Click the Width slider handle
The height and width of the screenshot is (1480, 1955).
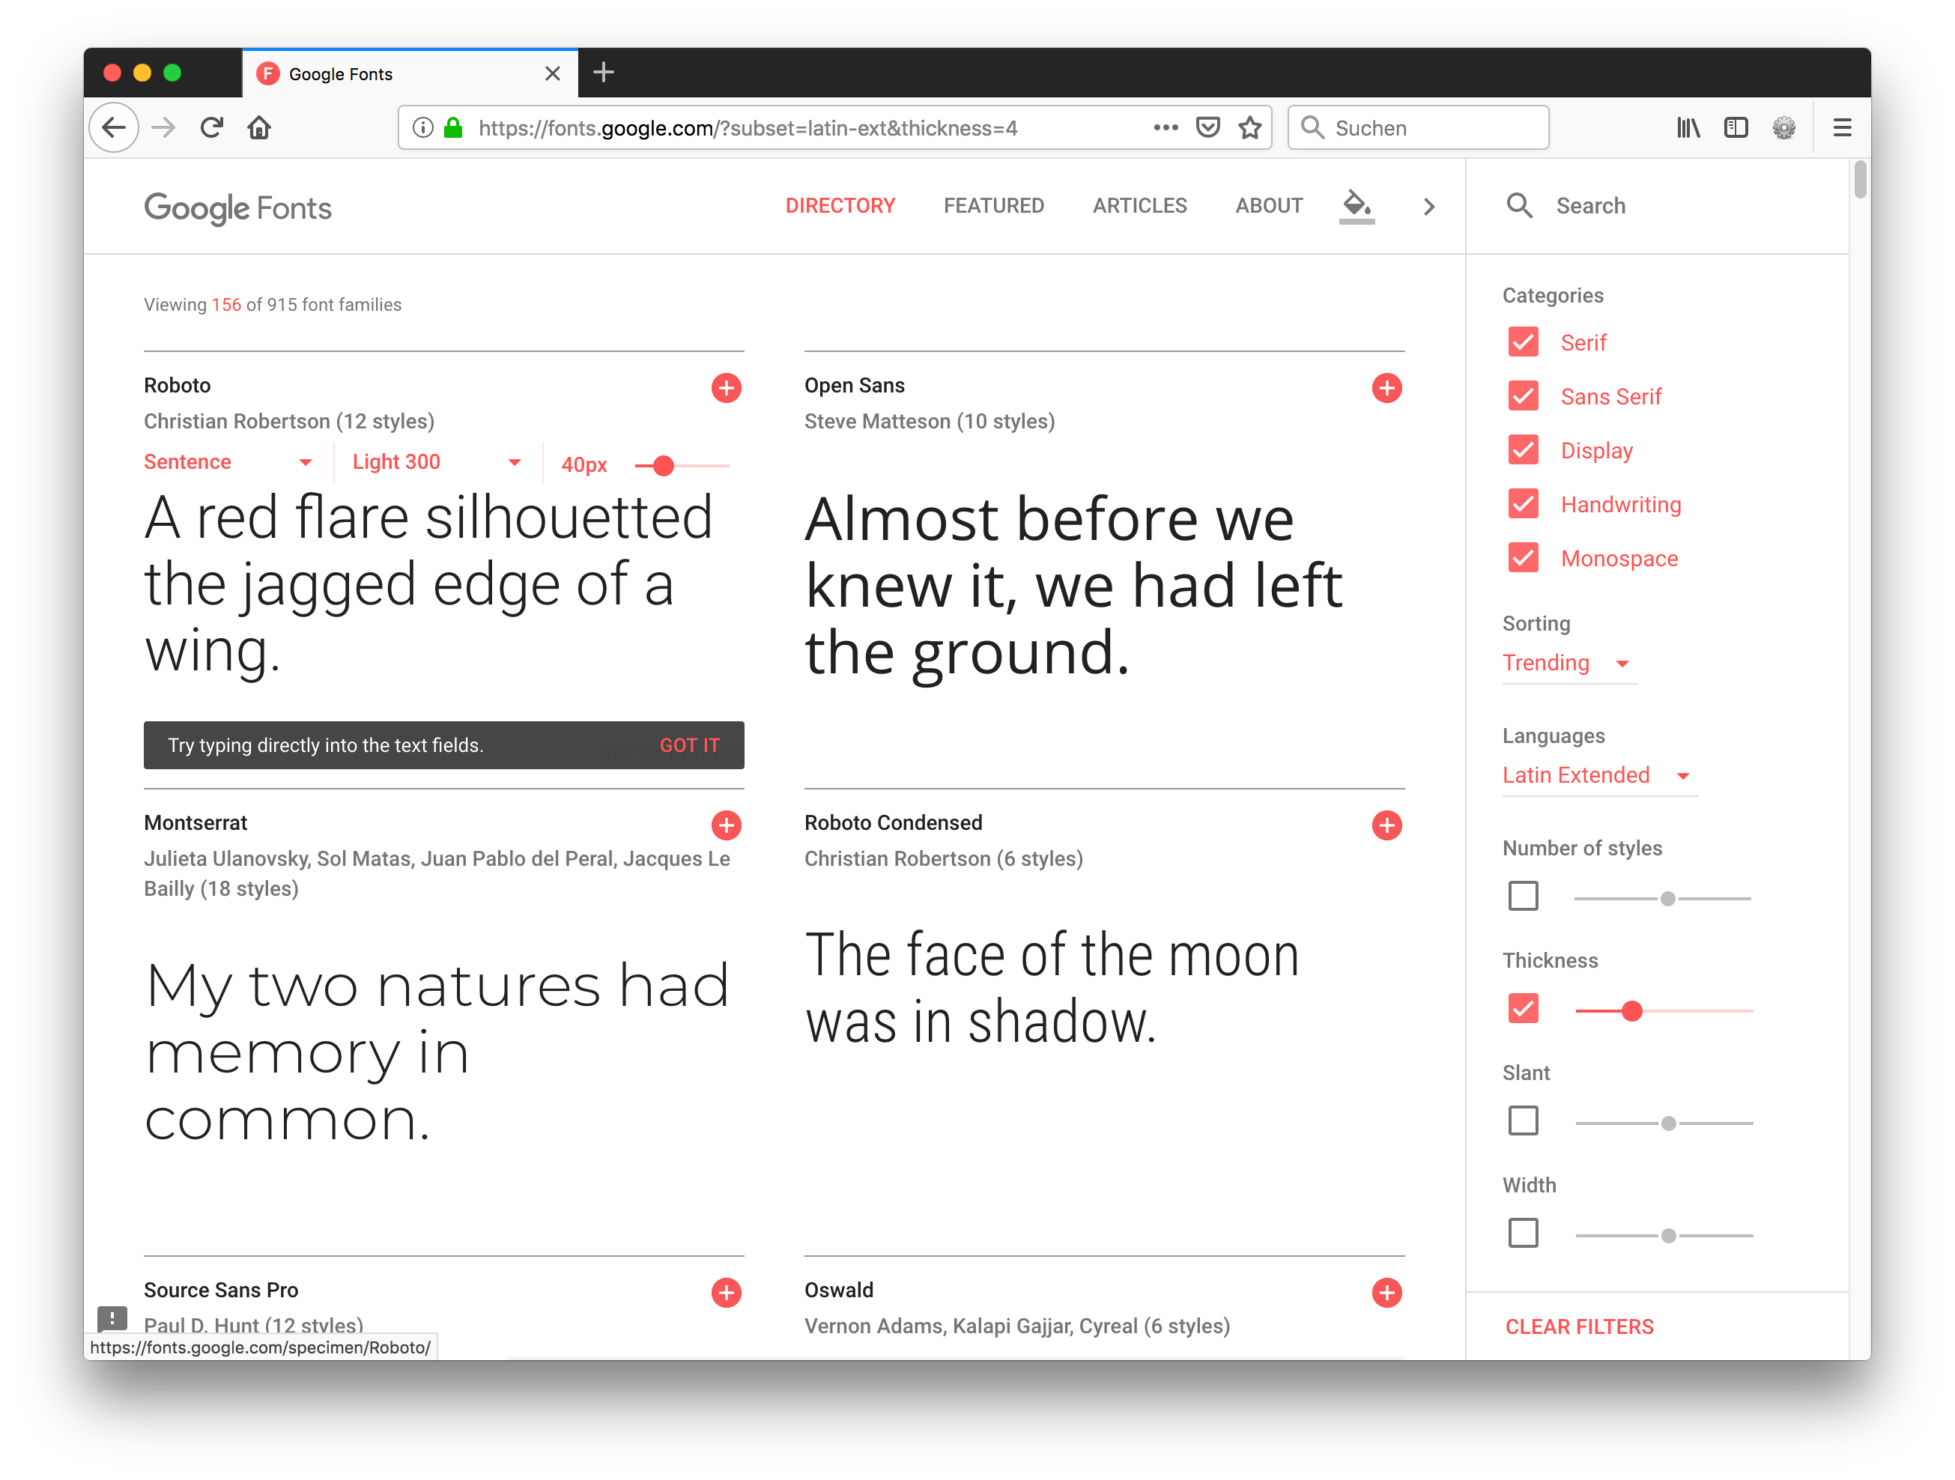point(1668,1234)
